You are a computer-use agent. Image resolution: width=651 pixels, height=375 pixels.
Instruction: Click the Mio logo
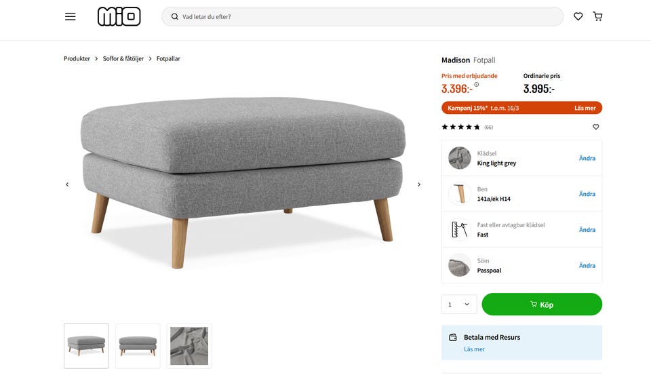point(119,16)
